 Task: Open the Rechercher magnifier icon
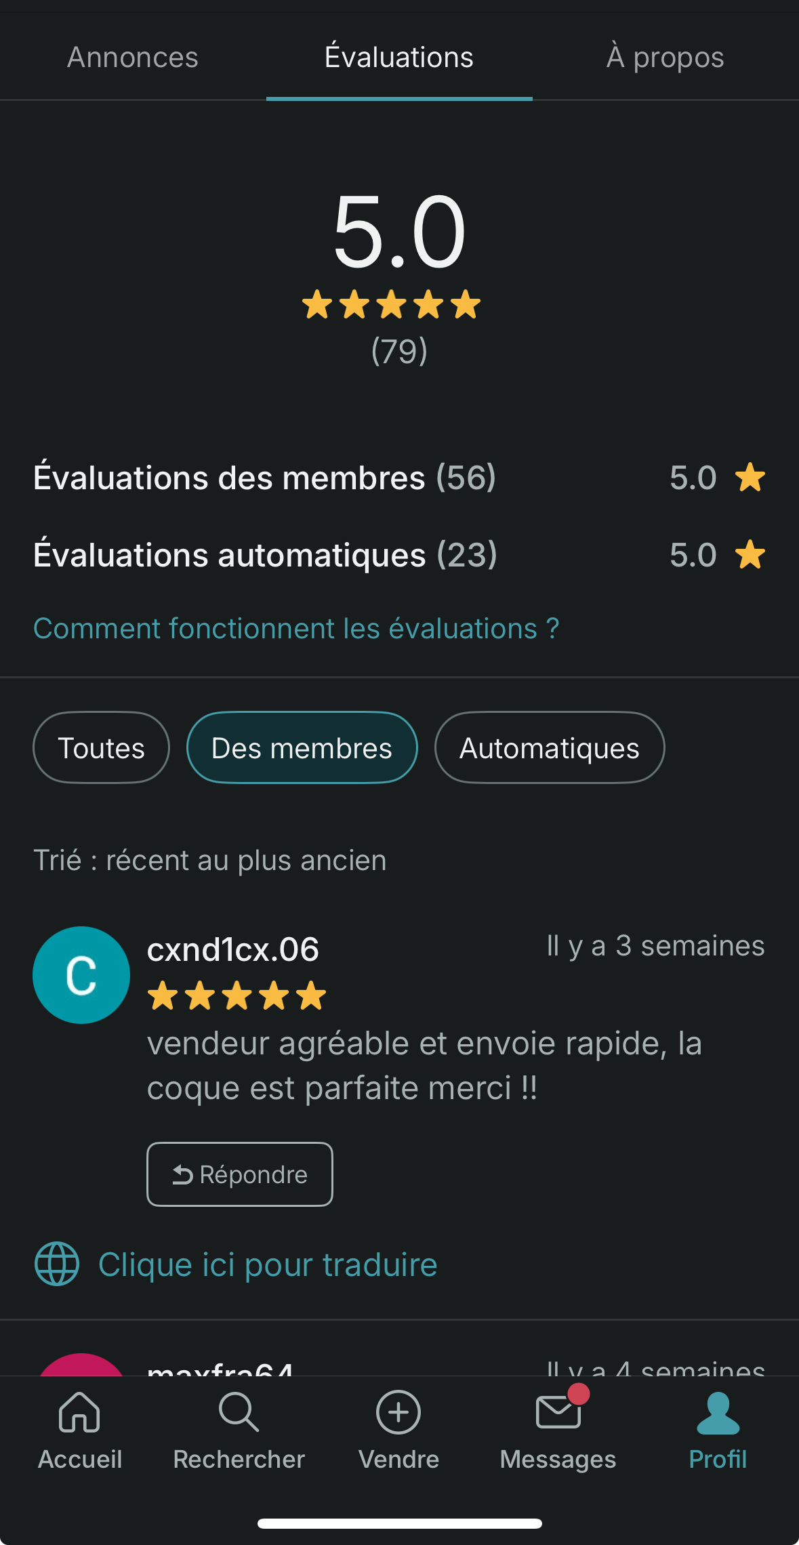tap(239, 1413)
